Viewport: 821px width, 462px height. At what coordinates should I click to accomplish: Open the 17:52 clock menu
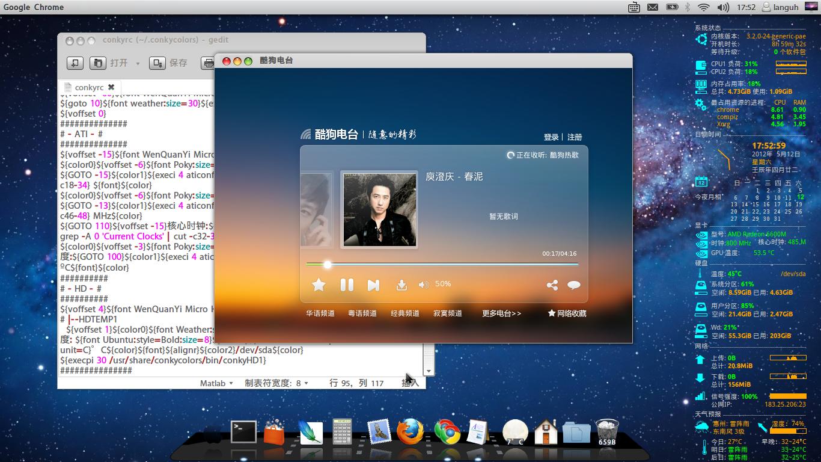(746, 7)
